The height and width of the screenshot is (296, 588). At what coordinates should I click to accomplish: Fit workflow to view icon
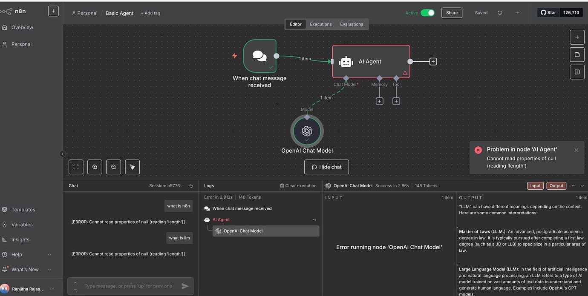tap(76, 167)
